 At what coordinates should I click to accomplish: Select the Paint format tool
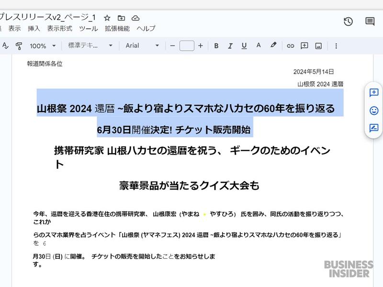click(18, 46)
